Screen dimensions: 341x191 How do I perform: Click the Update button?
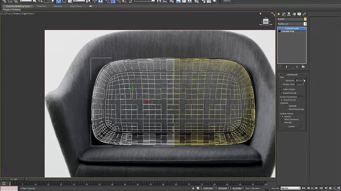[291, 126]
